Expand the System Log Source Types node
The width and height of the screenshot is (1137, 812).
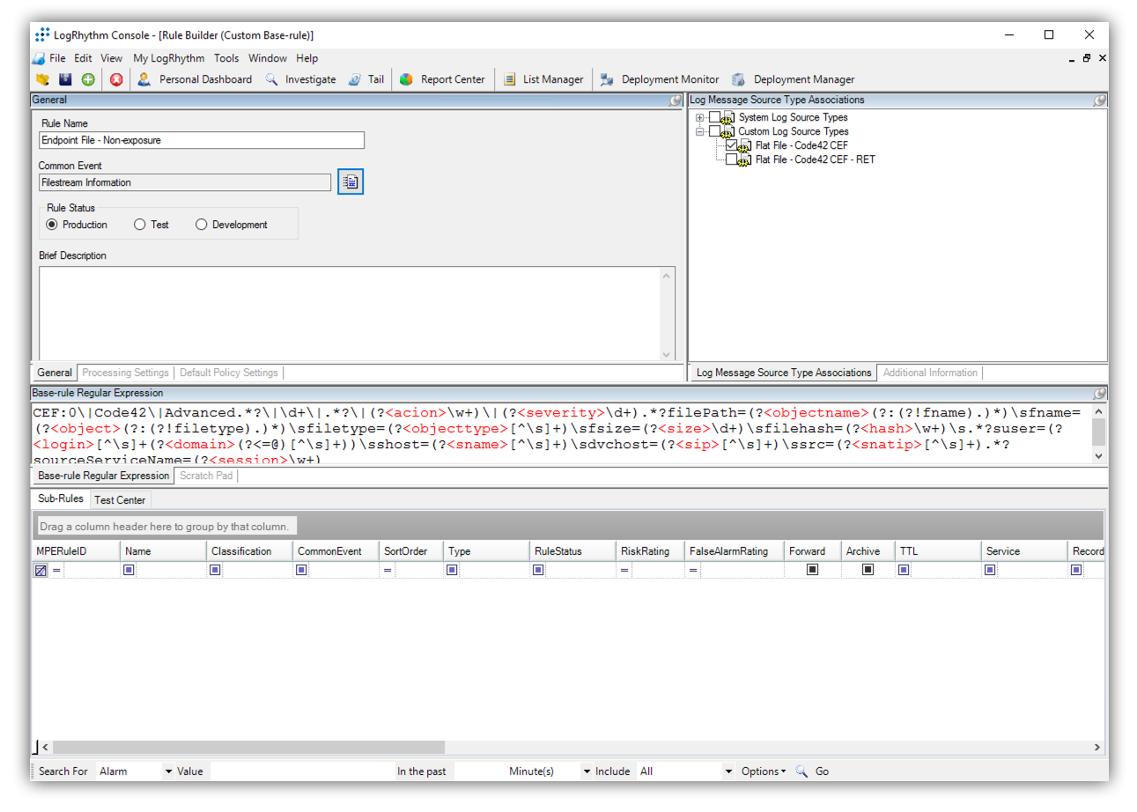pos(700,117)
